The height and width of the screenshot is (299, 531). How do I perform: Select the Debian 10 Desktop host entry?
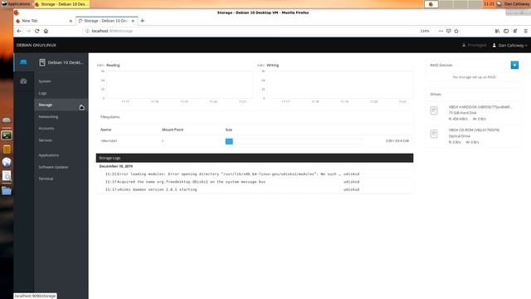(61, 62)
